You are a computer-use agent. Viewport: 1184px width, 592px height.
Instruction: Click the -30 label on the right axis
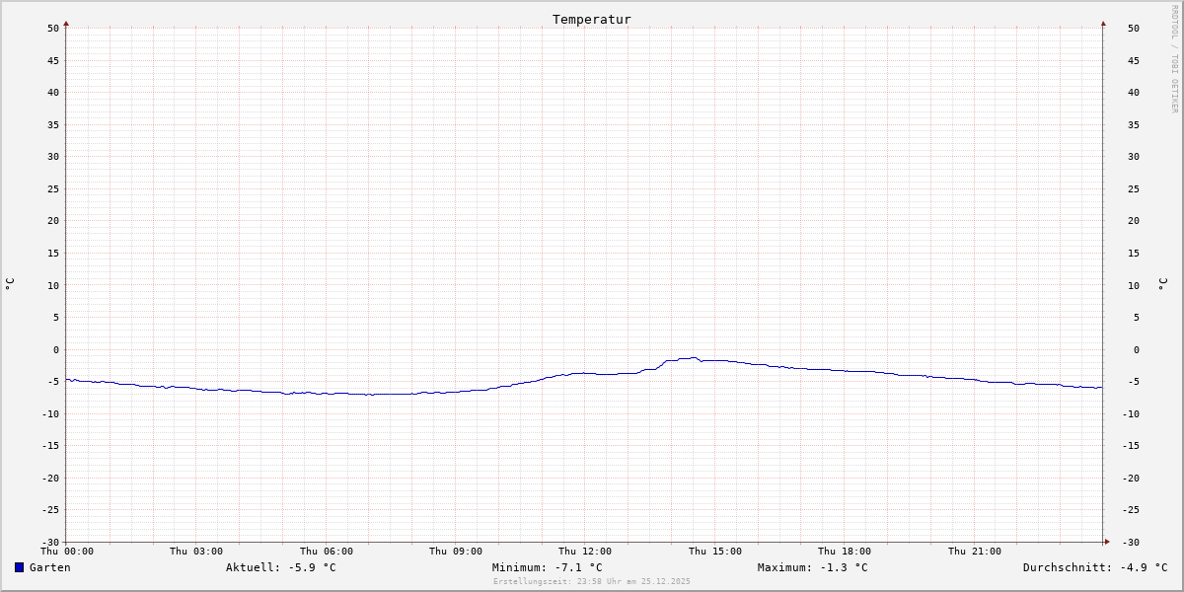pyautogui.click(x=1133, y=542)
